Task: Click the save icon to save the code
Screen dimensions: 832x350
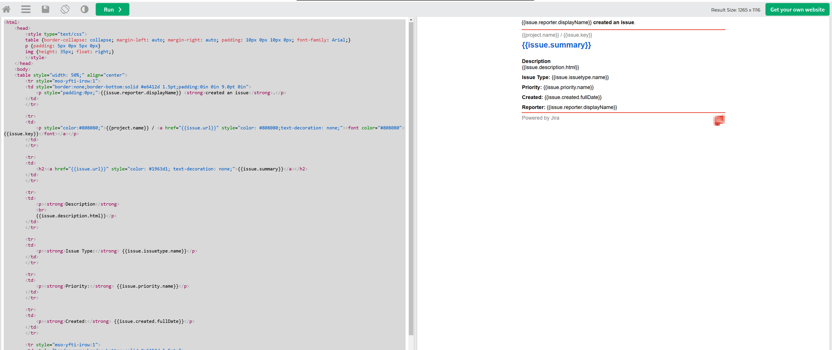Action: pyautogui.click(x=45, y=9)
